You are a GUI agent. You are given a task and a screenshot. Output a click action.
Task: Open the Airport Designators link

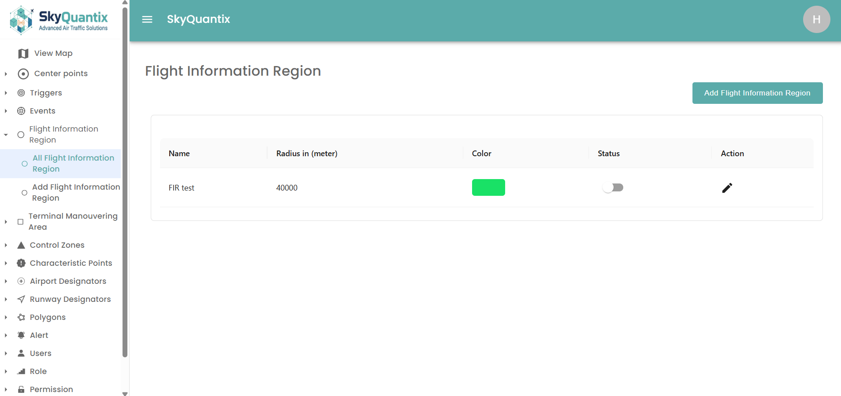pyautogui.click(x=68, y=281)
